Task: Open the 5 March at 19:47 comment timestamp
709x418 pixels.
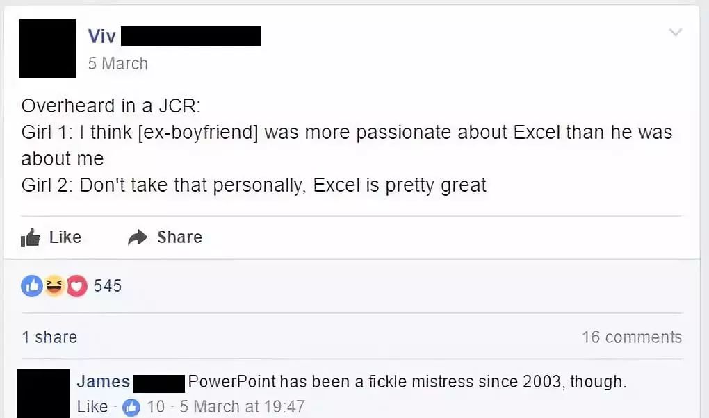Action: (242, 406)
